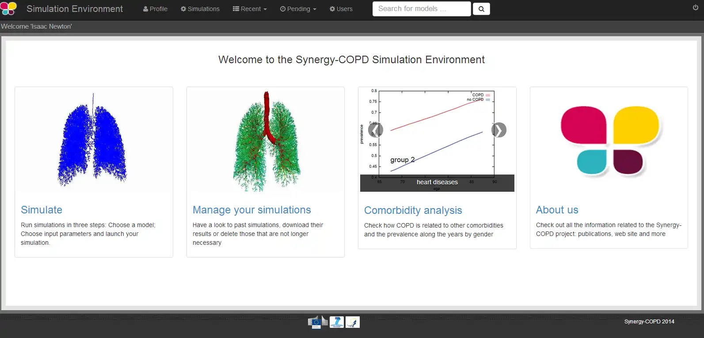This screenshot has width=704, height=338.
Task: Show next comorbidity chart slide
Action: tap(499, 130)
